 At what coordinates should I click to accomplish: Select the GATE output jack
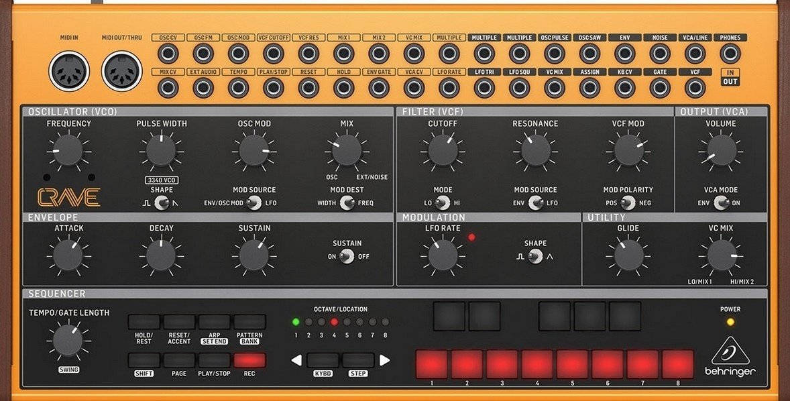click(660, 88)
